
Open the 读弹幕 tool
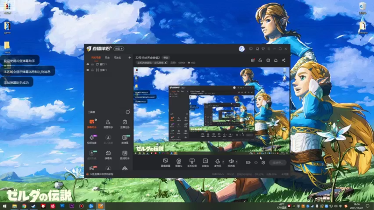[x=125, y=139]
